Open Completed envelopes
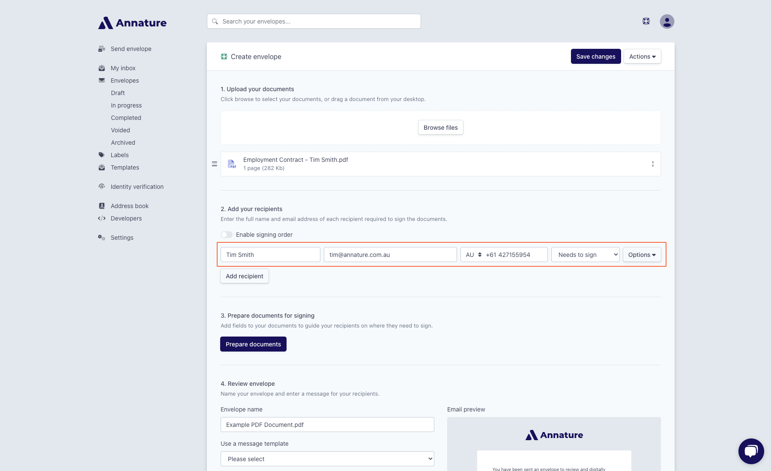This screenshot has height=471, width=771. click(126, 118)
